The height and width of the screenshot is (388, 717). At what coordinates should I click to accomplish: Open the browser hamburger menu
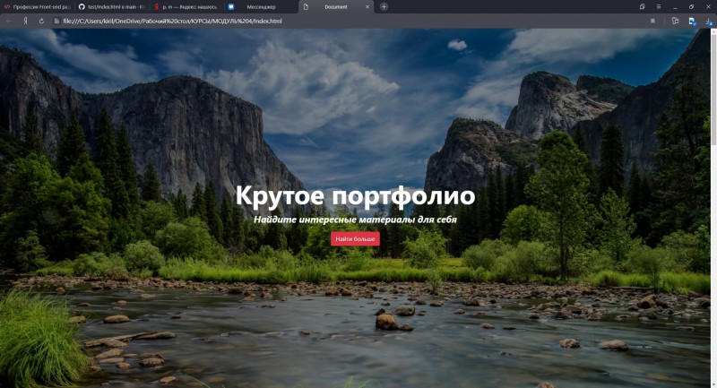pyautogui.click(x=659, y=7)
